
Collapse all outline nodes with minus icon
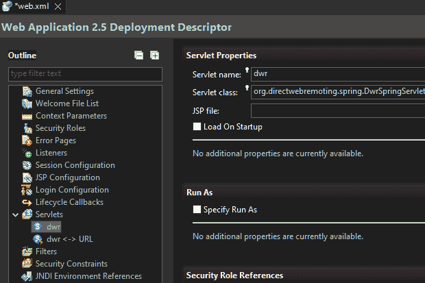tap(138, 56)
